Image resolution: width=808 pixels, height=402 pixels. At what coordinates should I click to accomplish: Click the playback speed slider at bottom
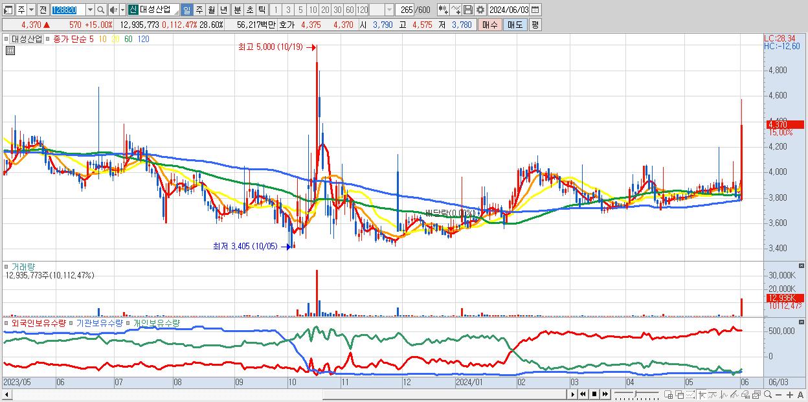coord(636,394)
